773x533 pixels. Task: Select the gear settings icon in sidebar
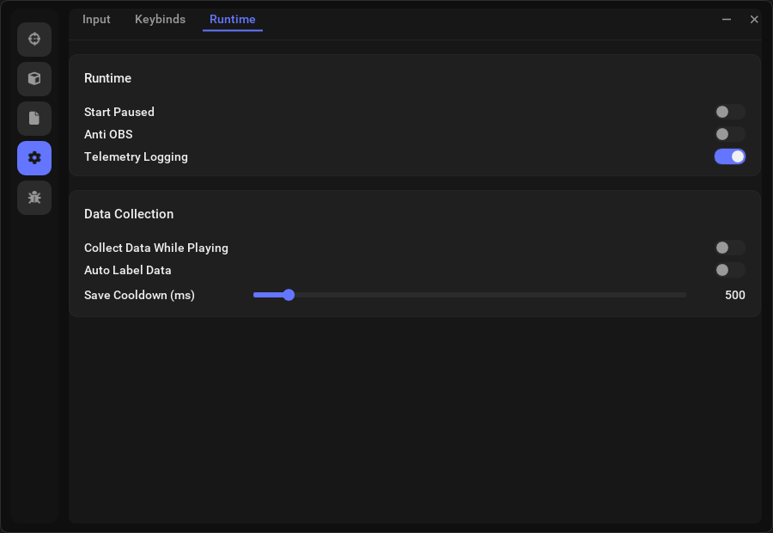point(34,158)
